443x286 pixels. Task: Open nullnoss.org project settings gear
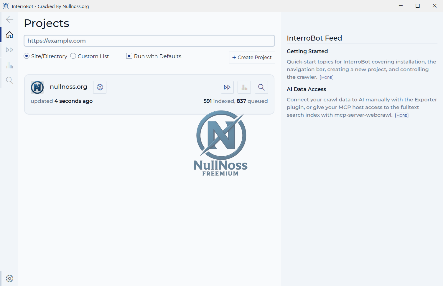pos(100,87)
